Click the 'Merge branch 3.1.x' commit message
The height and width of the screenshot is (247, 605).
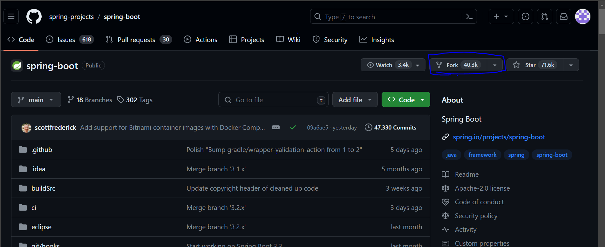pos(216,169)
